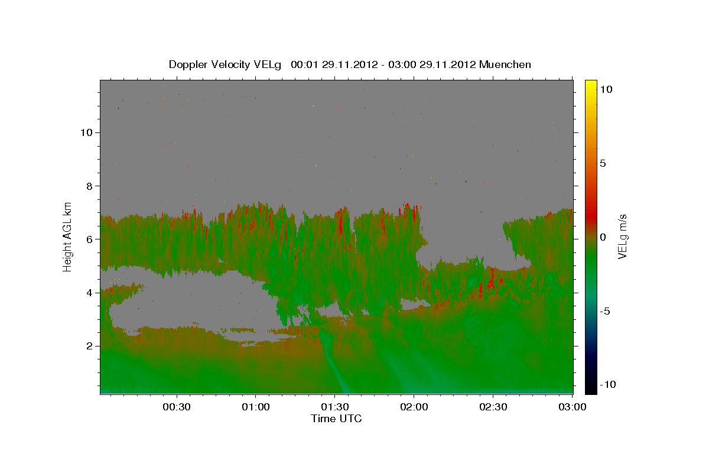This screenshot has height=473, width=709.
Task: Click the VELg m/s colorbar label
Action: (622, 236)
